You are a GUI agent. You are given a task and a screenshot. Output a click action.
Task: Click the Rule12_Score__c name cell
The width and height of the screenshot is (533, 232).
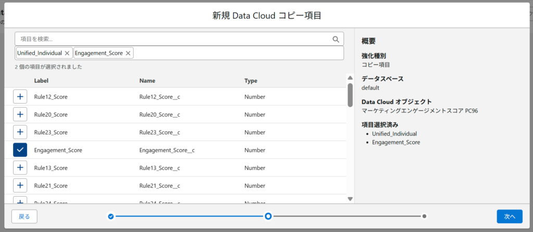coord(159,97)
